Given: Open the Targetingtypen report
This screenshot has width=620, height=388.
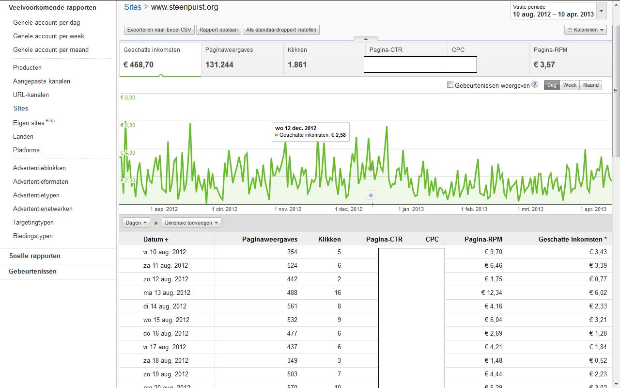Looking at the screenshot, I should pos(33,222).
